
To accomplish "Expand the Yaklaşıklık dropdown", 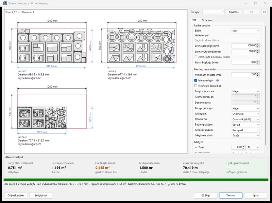I will [x=245, y=114].
